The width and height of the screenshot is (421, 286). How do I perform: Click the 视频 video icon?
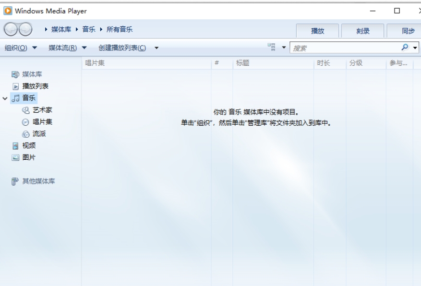[x=15, y=146]
